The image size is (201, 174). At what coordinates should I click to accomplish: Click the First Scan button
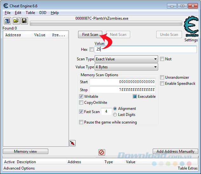coord(90,35)
